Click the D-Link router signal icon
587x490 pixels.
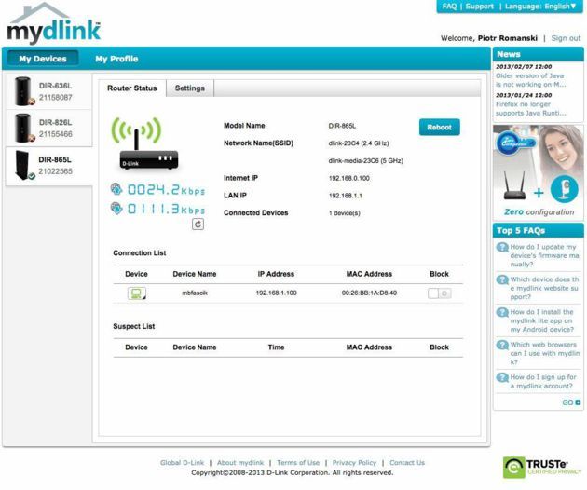coord(144,143)
